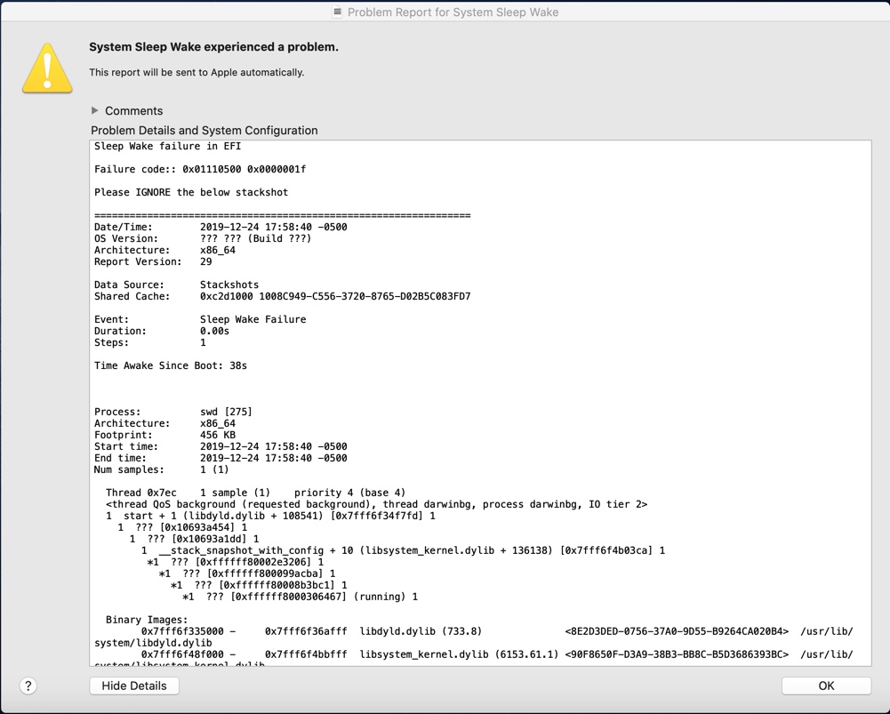The height and width of the screenshot is (714, 890).
Task: Click the Comments label
Action: click(134, 110)
